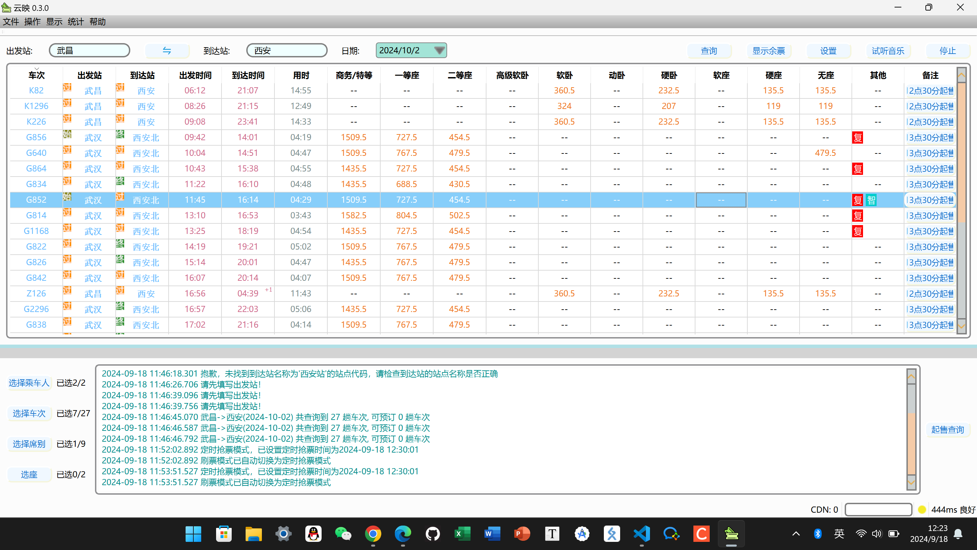Click the red 复 badge in G856 row
Image resolution: width=977 pixels, height=550 pixels.
(857, 137)
